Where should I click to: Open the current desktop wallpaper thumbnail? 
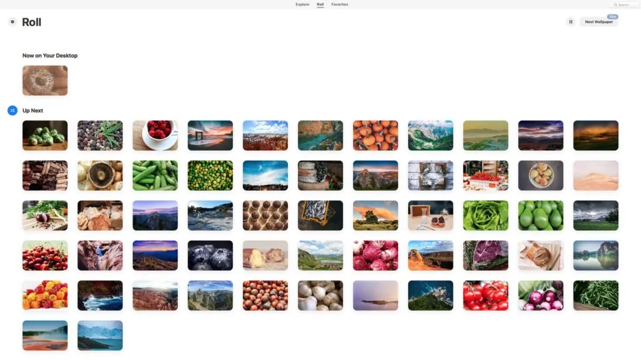[x=45, y=81]
